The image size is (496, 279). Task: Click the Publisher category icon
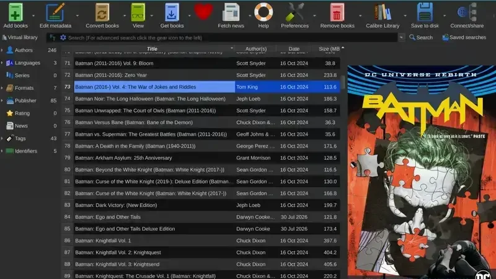click(x=10, y=100)
